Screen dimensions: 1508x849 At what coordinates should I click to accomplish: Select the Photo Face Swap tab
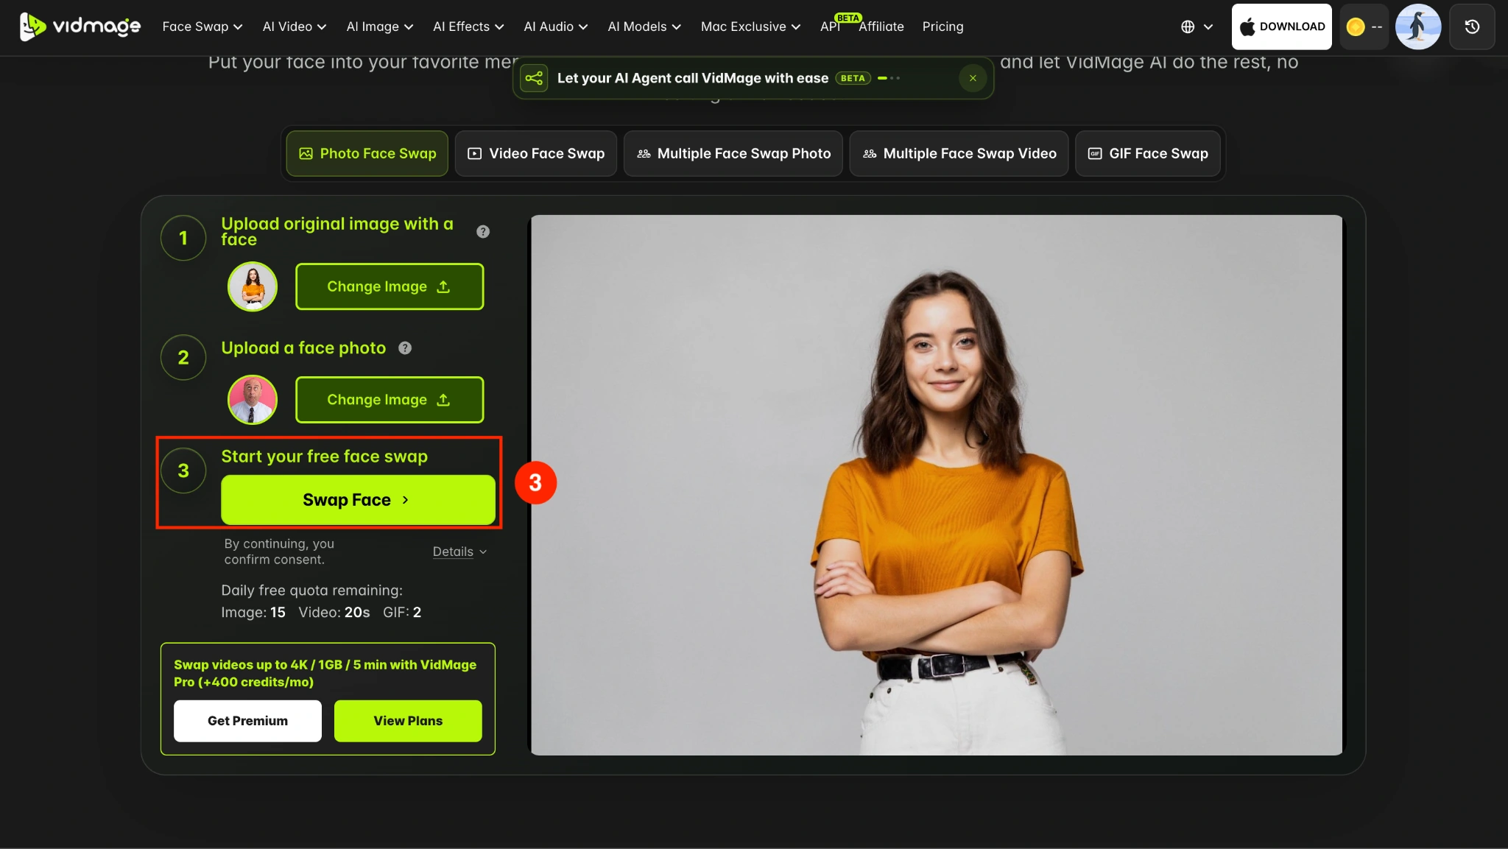tap(367, 153)
